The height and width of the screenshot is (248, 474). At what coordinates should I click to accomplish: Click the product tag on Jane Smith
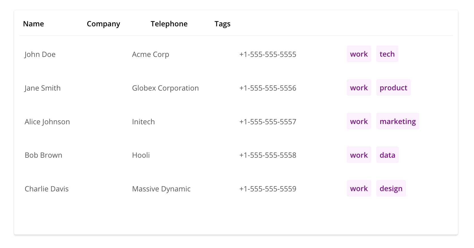(393, 88)
